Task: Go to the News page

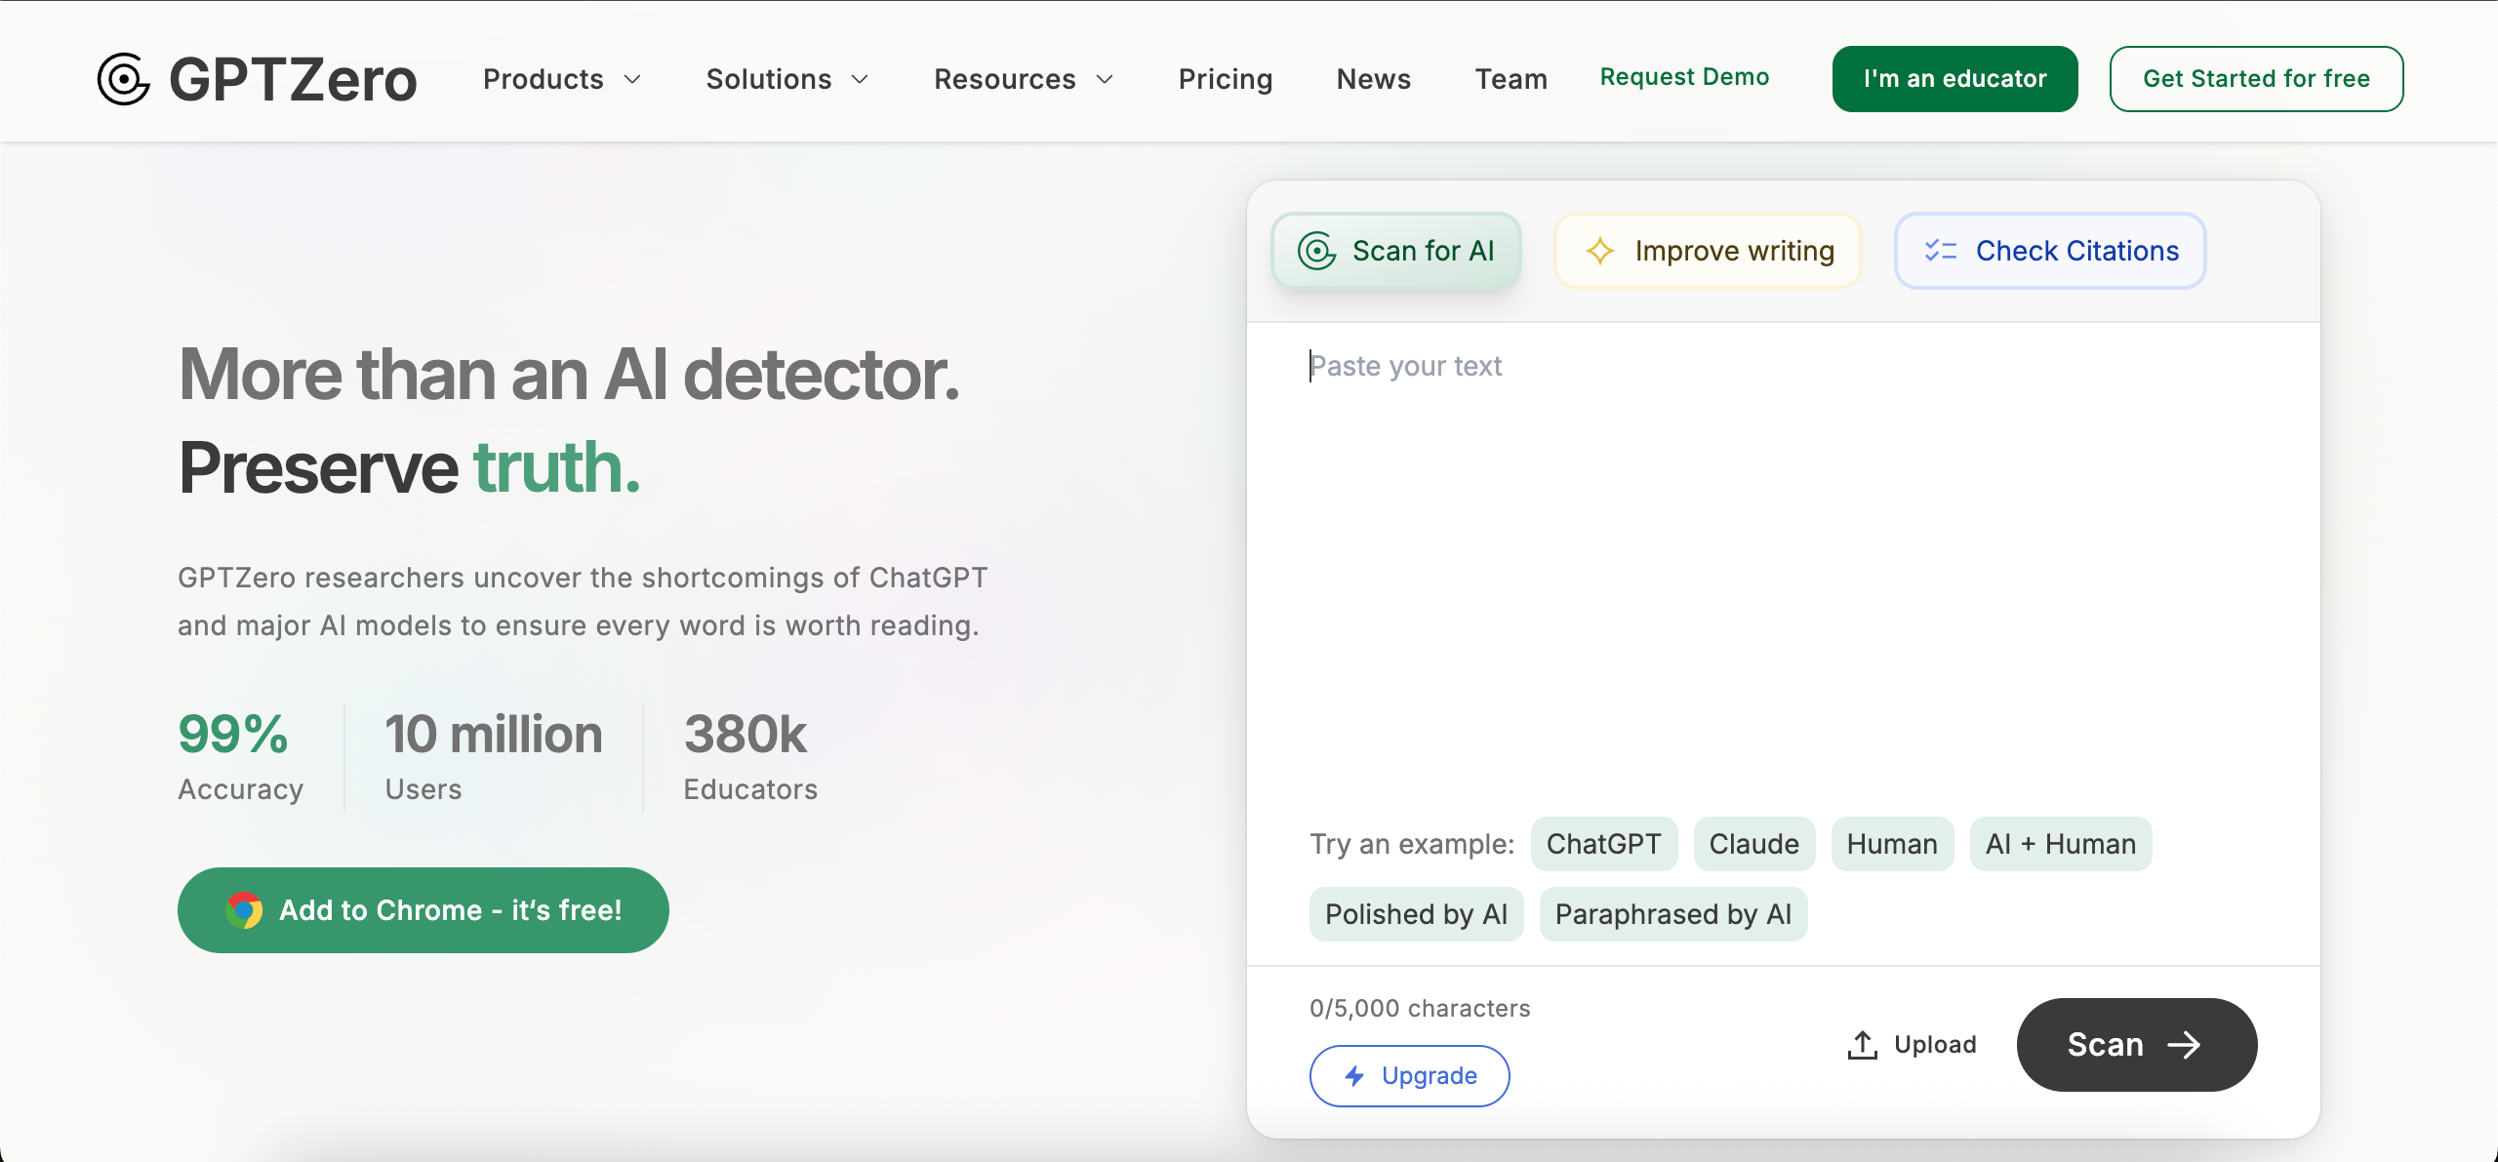Action: [1374, 79]
